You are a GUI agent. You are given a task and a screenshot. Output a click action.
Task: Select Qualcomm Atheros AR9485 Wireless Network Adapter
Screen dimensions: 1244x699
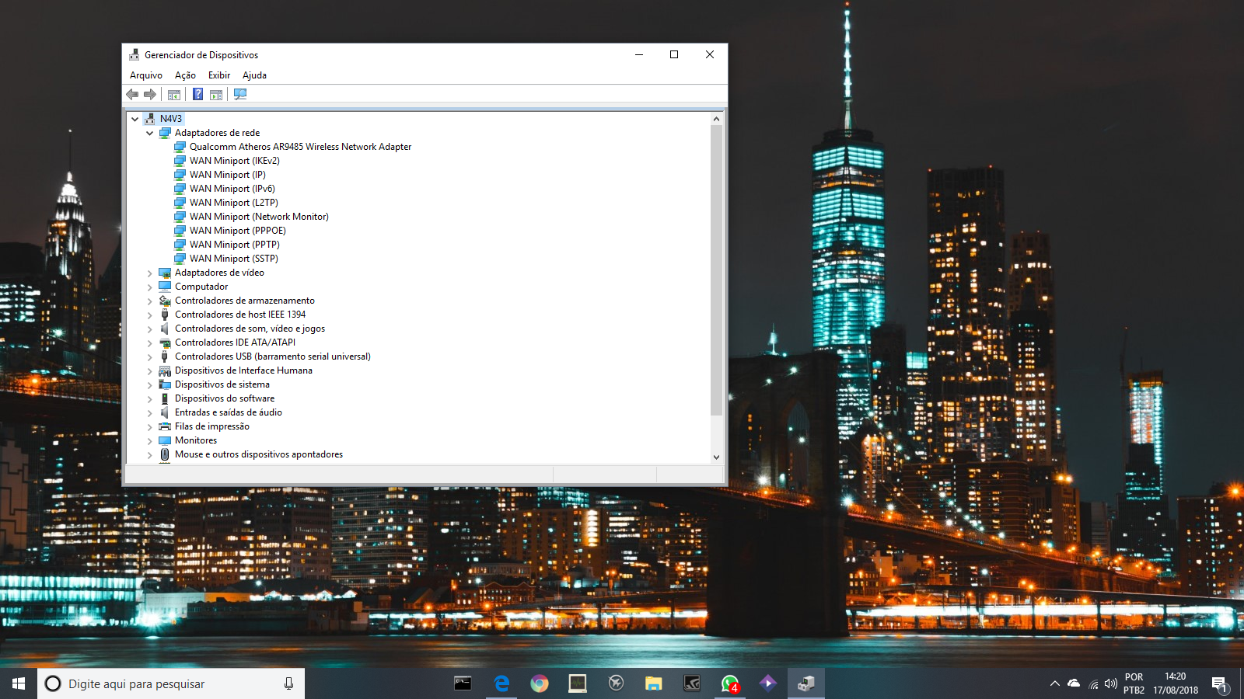[x=300, y=147]
